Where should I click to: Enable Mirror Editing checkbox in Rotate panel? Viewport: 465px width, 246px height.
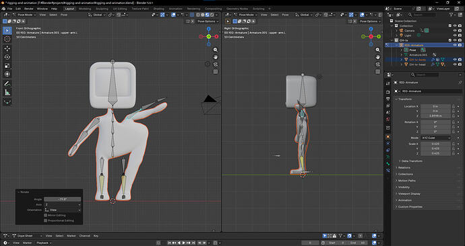(45, 215)
